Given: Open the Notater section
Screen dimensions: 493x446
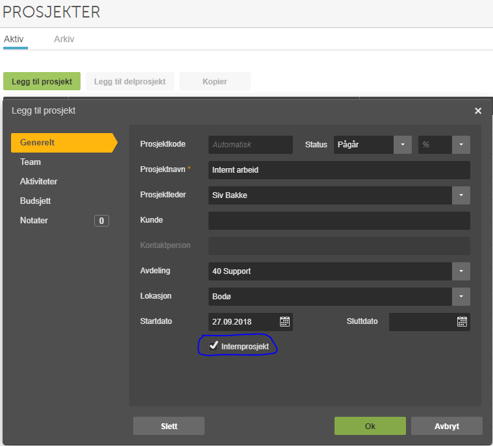Looking at the screenshot, I should click(34, 220).
